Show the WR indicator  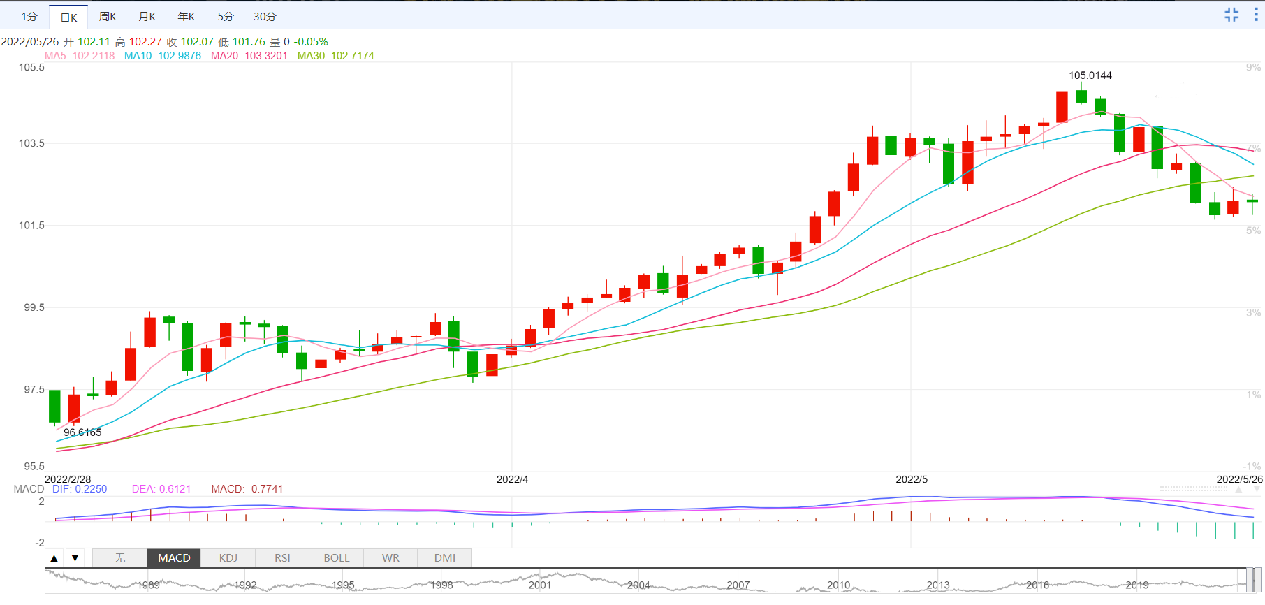390,557
